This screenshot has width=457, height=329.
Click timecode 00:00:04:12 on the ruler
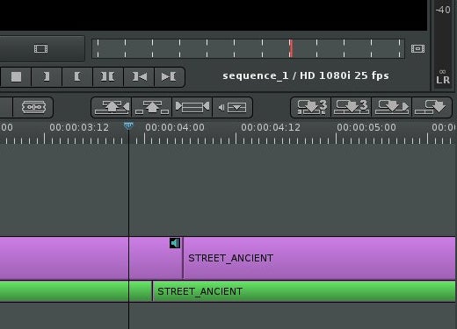click(271, 127)
